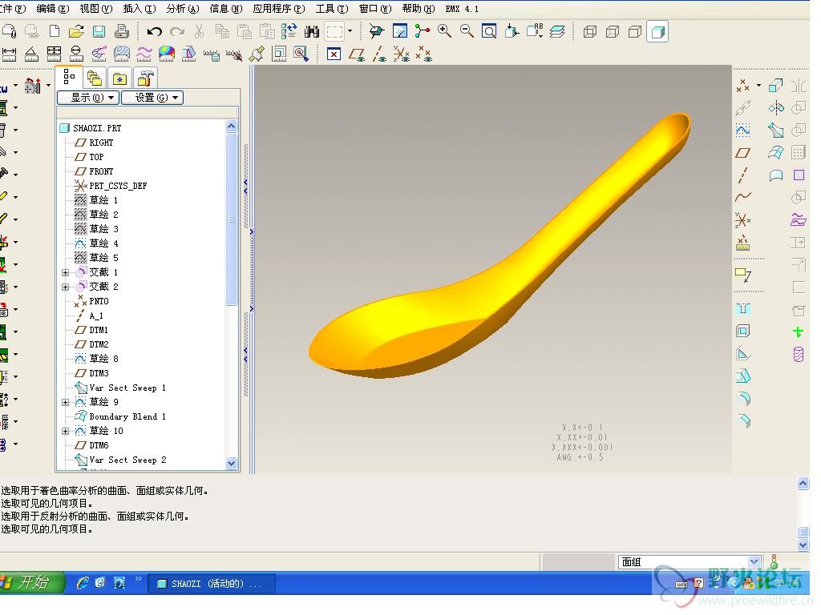Image resolution: width=821 pixels, height=615 pixels.
Task: Save the model with the floppy disk icon
Action: [99, 31]
